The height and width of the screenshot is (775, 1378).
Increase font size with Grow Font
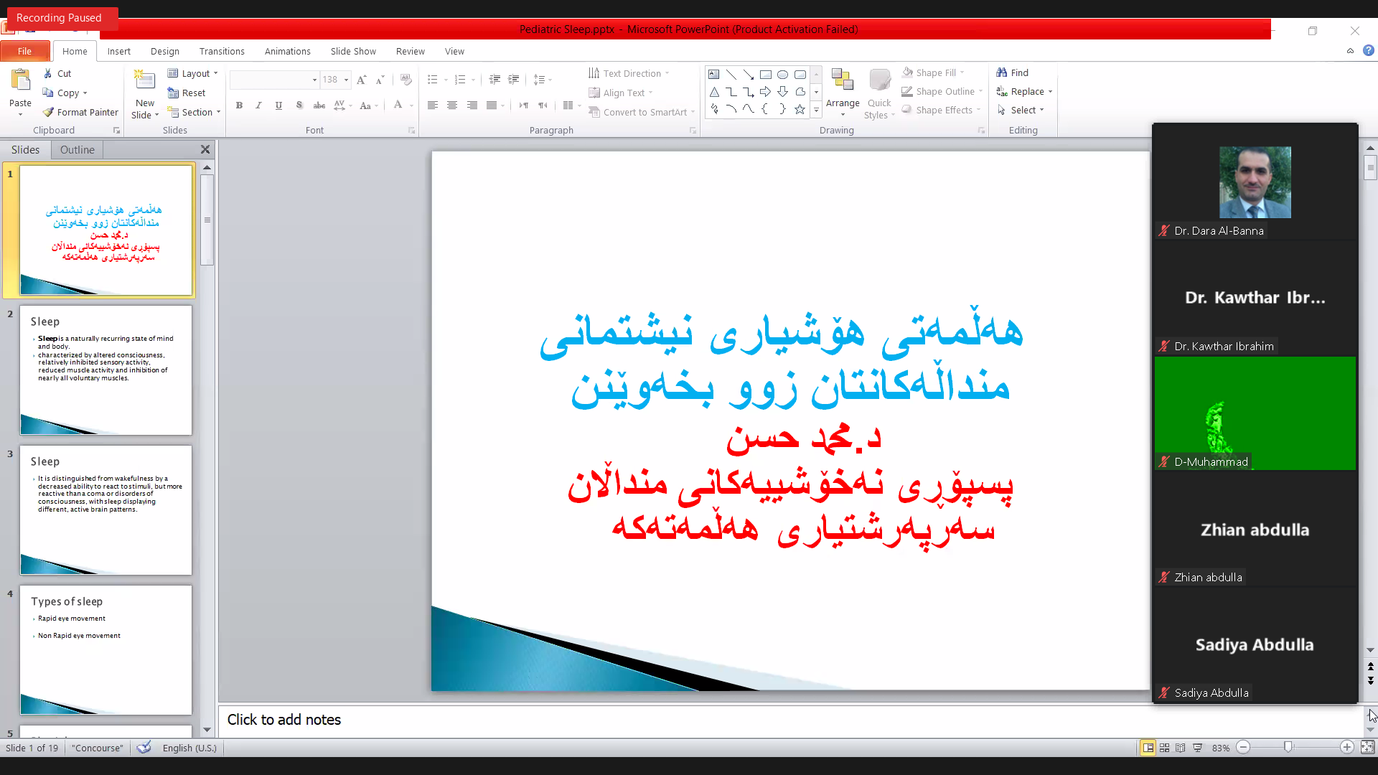[361, 80]
